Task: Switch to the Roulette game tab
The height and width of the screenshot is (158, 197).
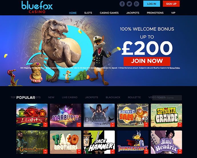Action: click(134, 97)
